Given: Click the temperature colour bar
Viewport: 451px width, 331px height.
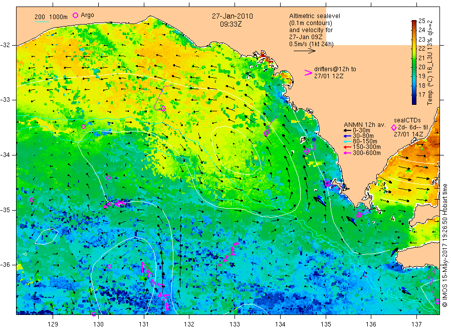Looking at the screenshot, I should click(x=414, y=62).
